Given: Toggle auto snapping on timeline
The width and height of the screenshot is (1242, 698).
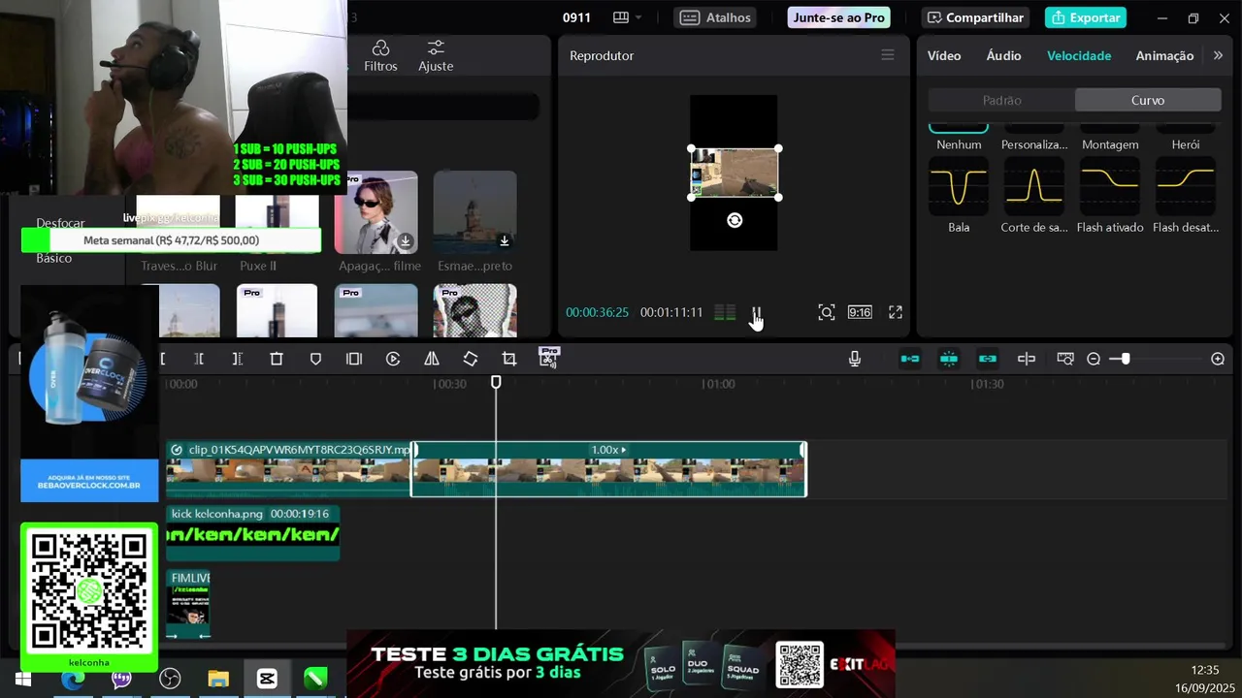Looking at the screenshot, I should click(x=949, y=359).
